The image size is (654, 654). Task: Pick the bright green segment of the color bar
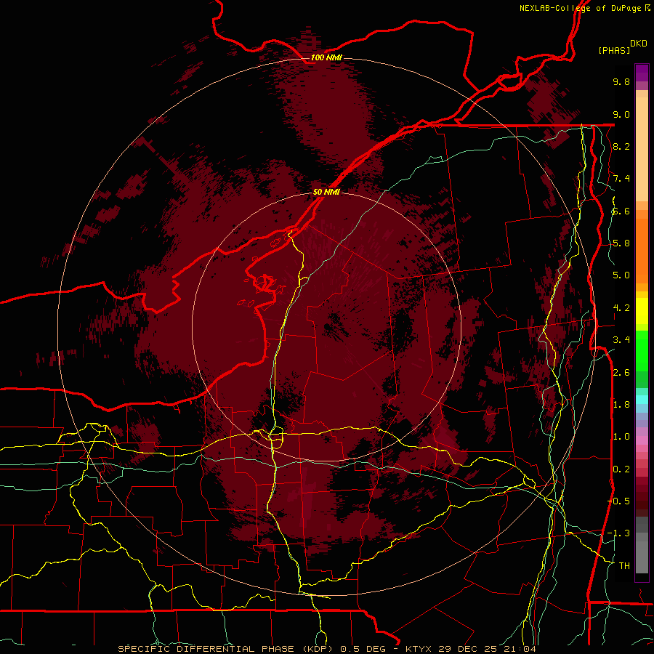click(642, 351)
